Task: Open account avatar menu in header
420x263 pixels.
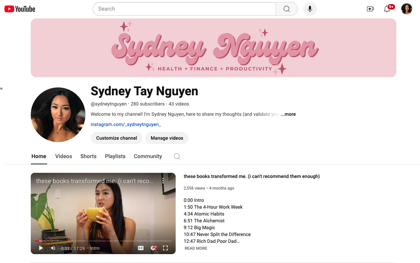Action: pos(406,9)
